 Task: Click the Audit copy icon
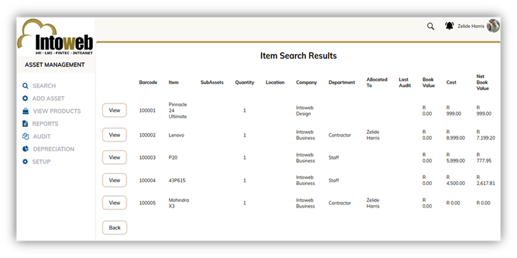(25, 136)
